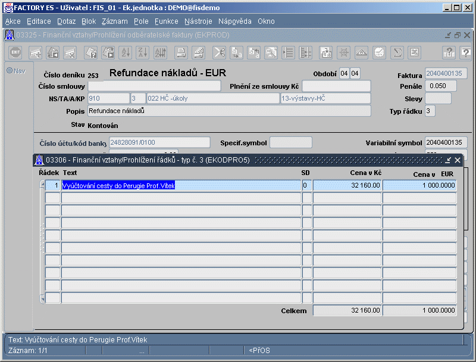Click the Číslo smlouvy input field

[154, 86]
